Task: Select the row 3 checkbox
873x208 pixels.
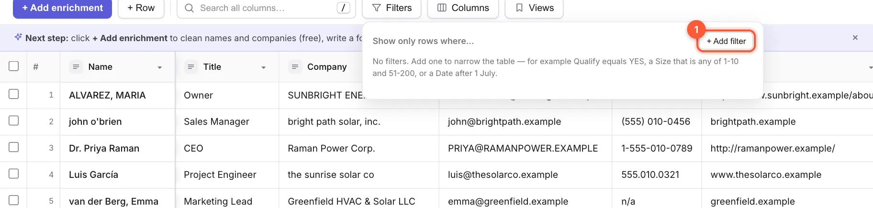Action: (x=14, y=147)
